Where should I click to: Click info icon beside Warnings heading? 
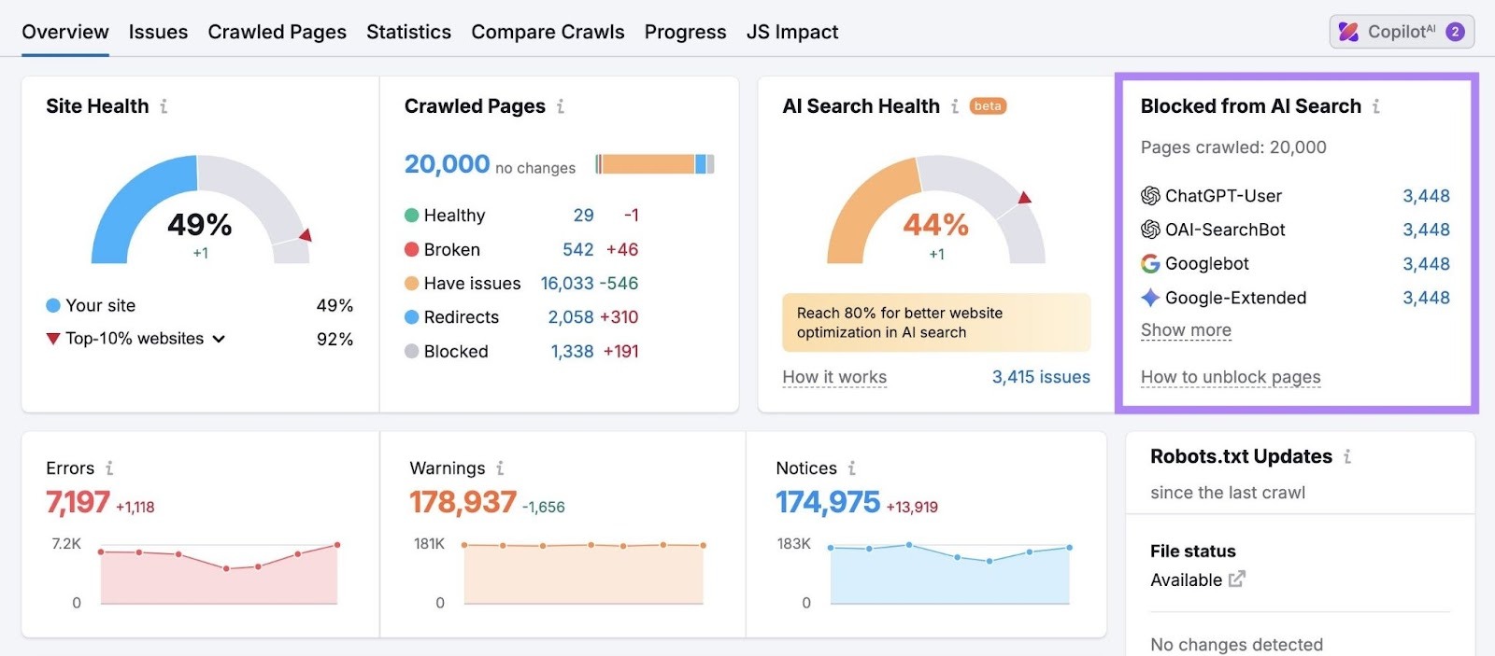point(500,468)
